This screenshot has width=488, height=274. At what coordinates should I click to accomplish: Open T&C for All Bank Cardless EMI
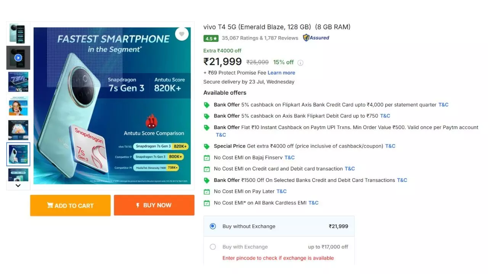313,203
